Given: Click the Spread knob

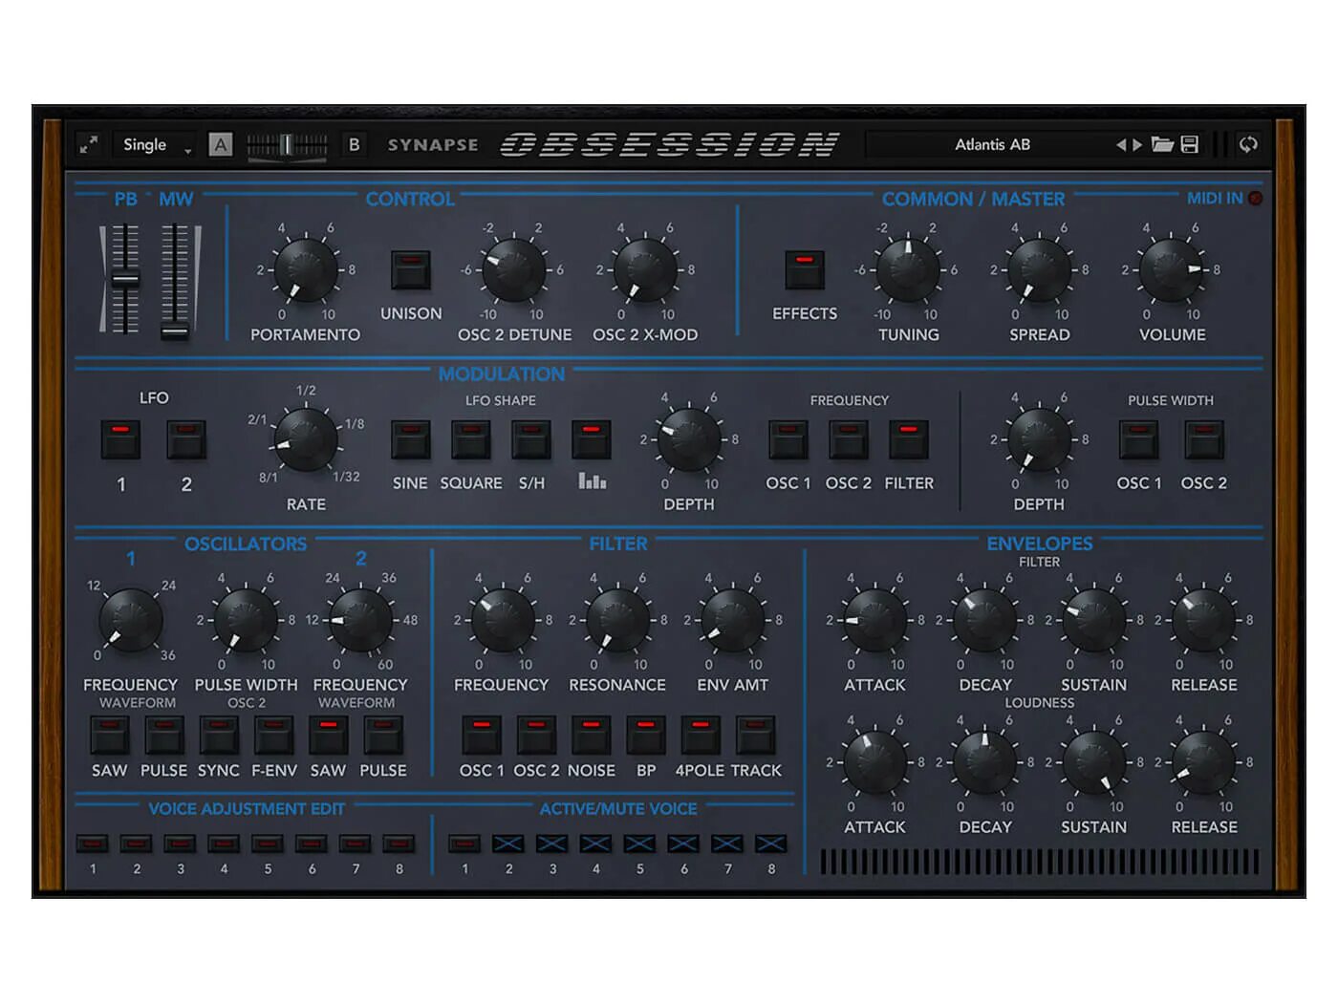Looking at the screenshot, I should 1040,270.
